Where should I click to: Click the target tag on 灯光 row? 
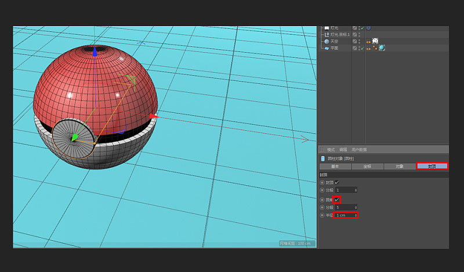[x=369, y=27]
